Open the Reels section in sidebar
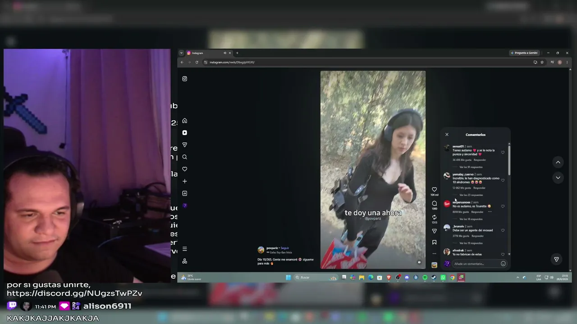 point(184,133)
